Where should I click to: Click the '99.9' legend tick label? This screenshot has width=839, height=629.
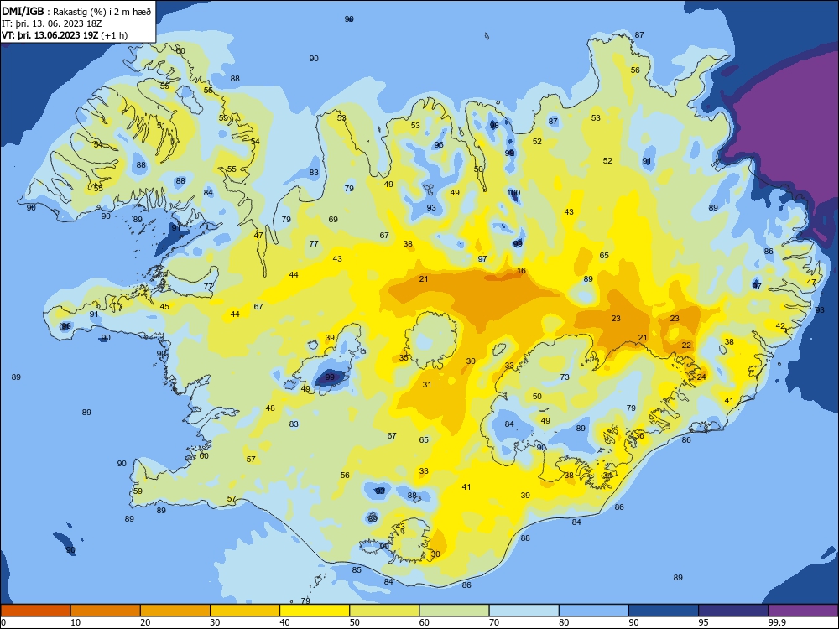click(777, 622)
